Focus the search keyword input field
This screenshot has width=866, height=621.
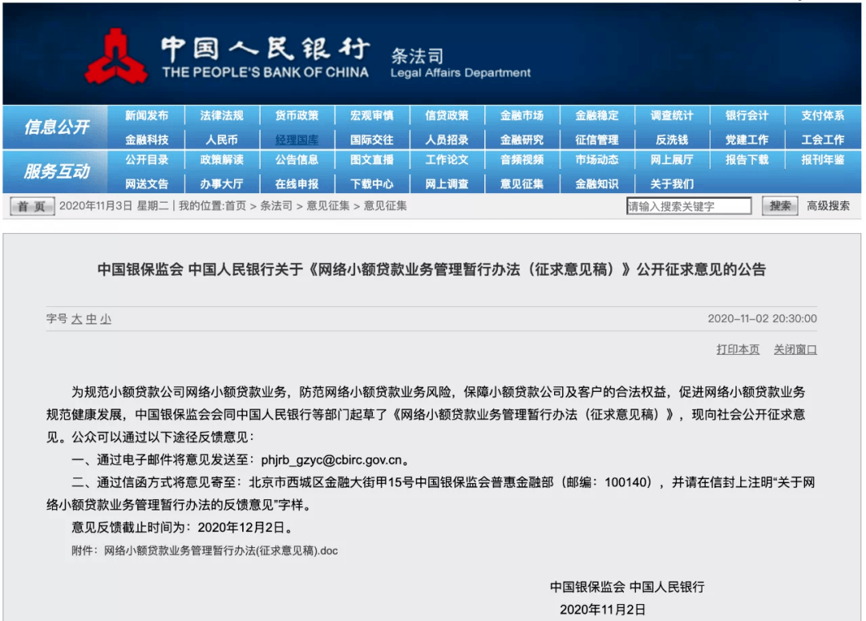pos(689,206)
